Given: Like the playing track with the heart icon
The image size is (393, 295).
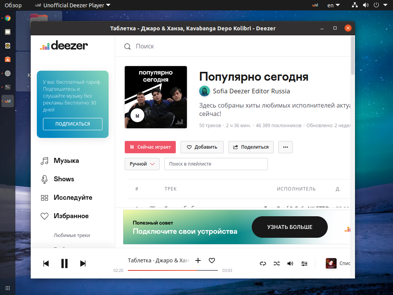Looking at the screenshot, I should [212, 260].
